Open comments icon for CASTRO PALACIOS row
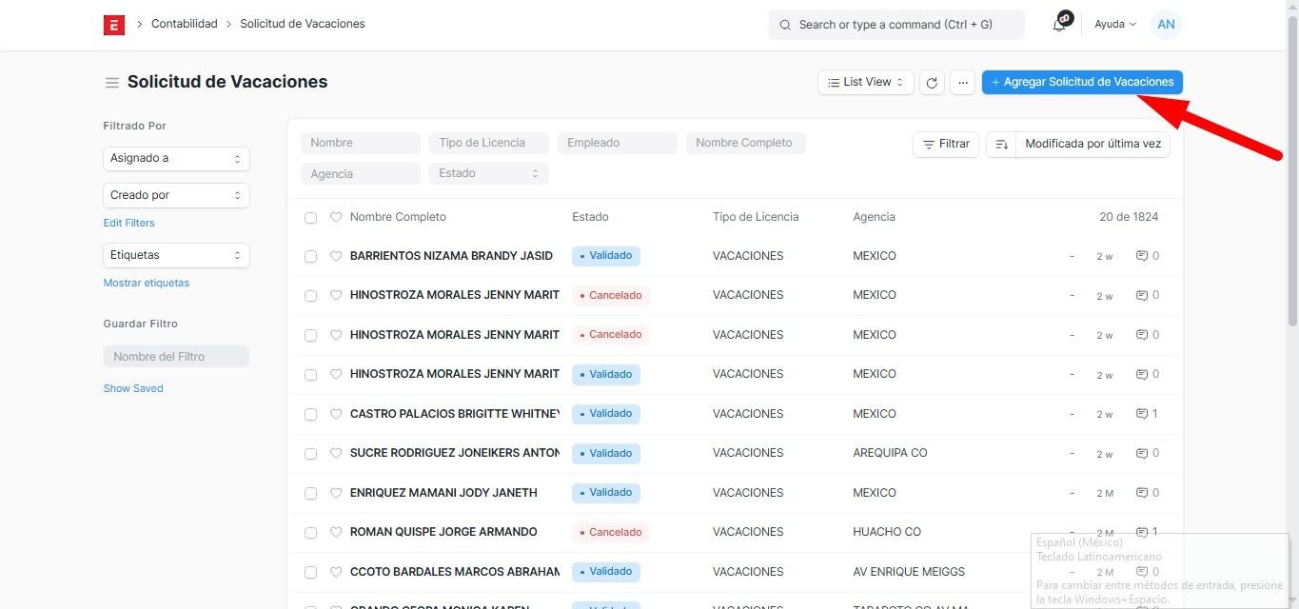 (1142, 414)
